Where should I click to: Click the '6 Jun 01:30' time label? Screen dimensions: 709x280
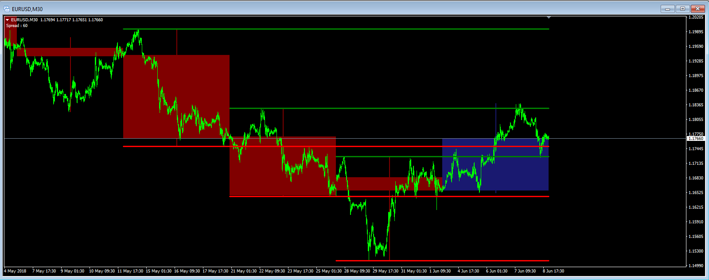497,271
